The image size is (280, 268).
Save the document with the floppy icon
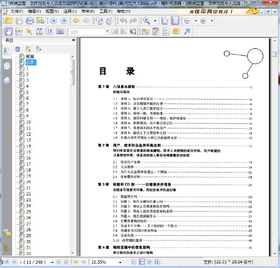tap(19, 21)
